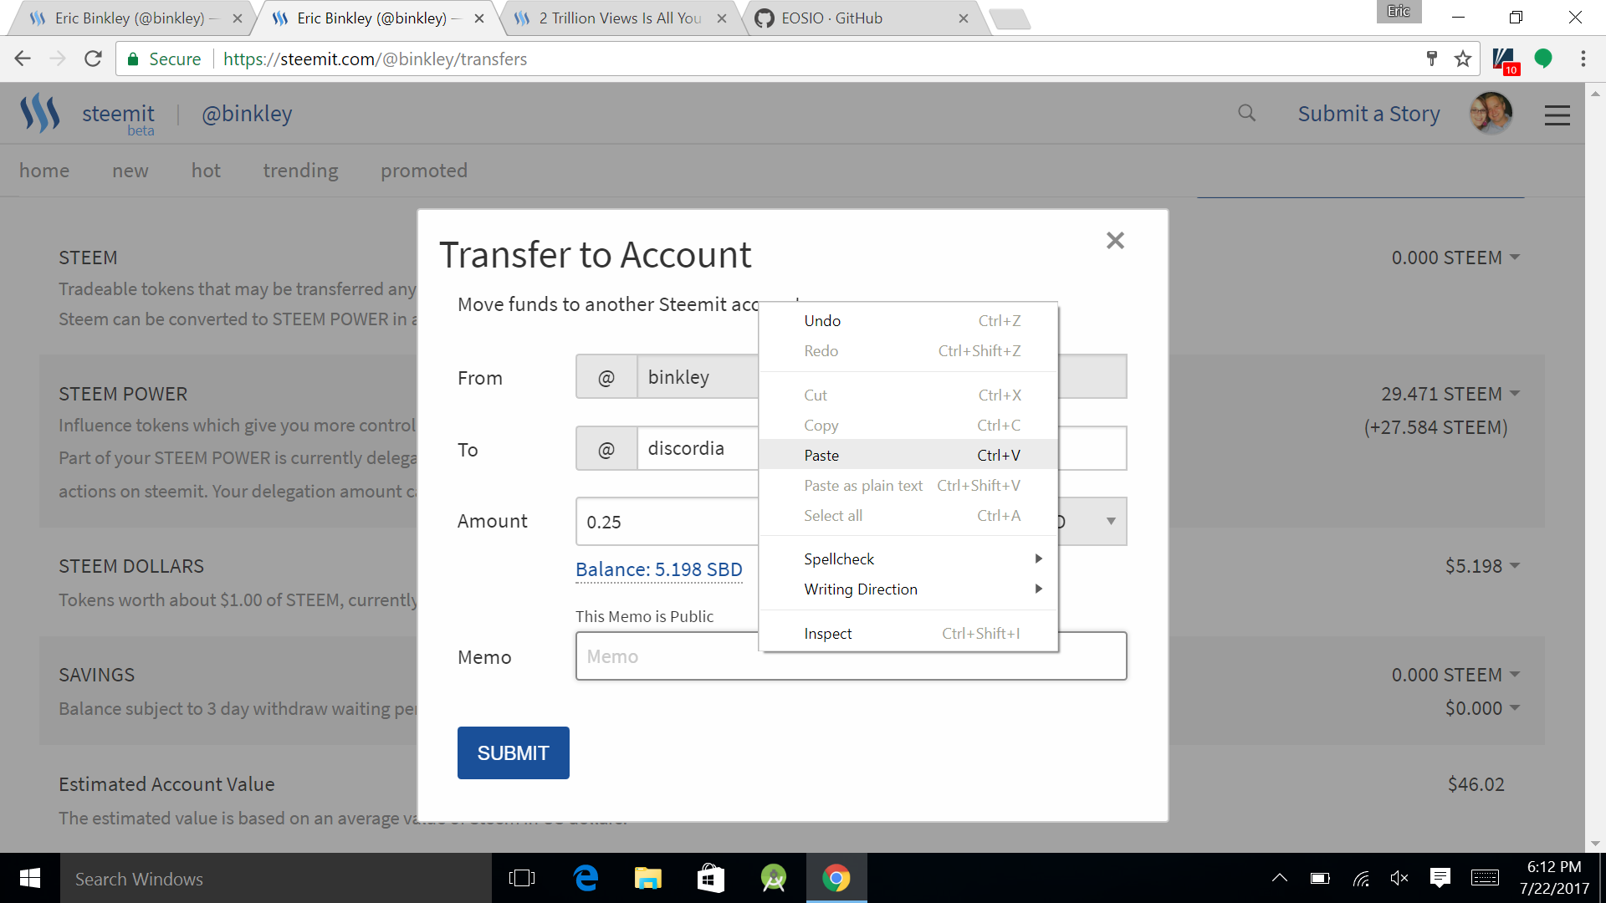Open Windows Store taskbar icon
The width and height of the screenshot is (1606, 903).
[710, 878]
